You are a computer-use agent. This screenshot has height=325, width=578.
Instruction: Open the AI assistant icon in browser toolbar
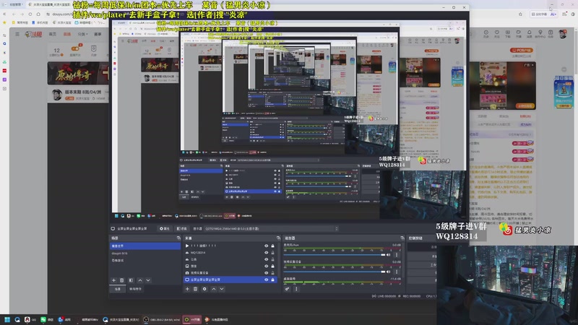tap(553, 14)
